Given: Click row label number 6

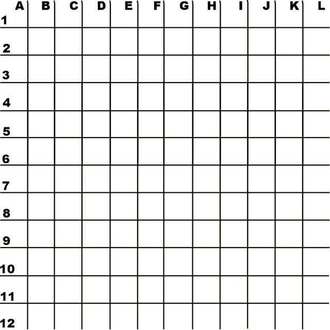Looking at the screenshot, I should (x=6, y=159).
